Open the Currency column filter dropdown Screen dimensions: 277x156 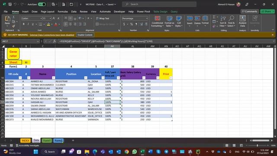point(158,78)
